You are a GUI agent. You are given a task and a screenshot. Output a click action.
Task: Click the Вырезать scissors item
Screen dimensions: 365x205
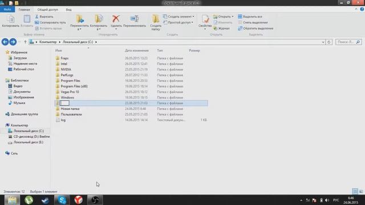click(44, 17)
